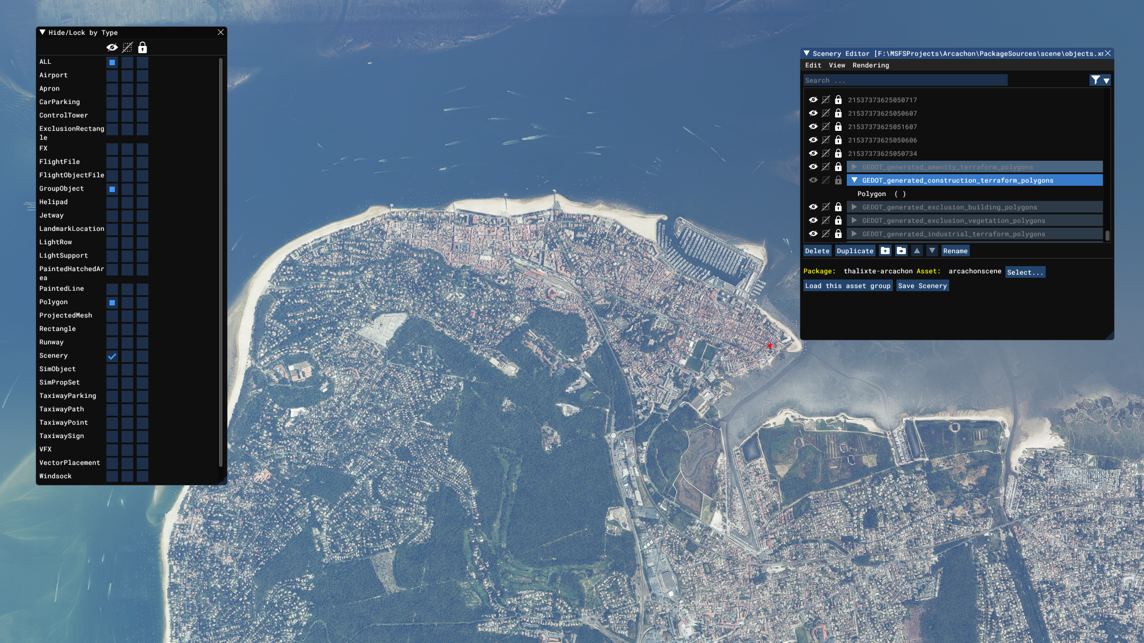Toggle visibility of amenity_terraform_polygons group
The image size is (1144, 643).
pos(813,167)
